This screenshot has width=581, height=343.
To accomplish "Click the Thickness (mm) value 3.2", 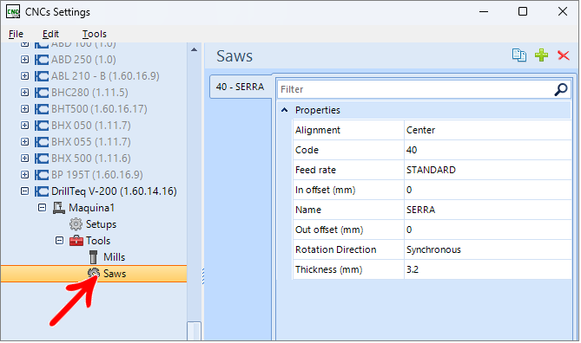I will (x=413, y=270).
